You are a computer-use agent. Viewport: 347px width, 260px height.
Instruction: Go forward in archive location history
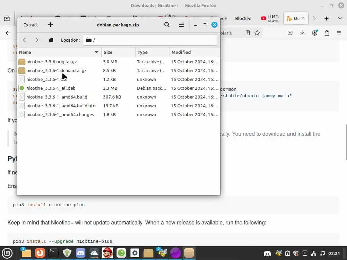click(x=37, y=40)
